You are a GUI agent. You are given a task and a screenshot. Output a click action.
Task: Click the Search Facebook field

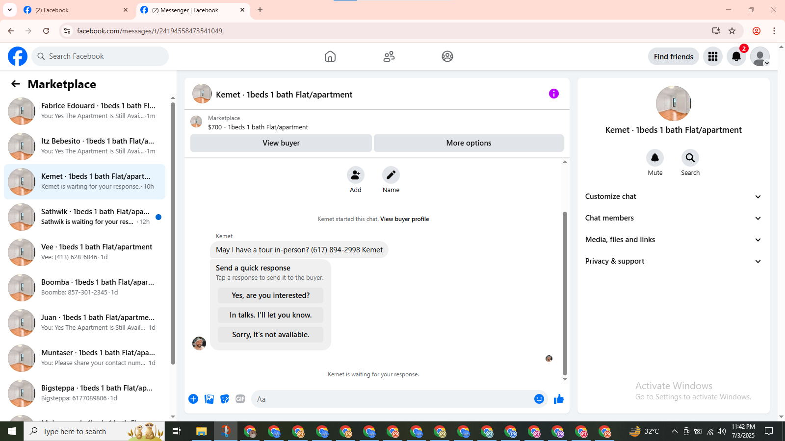[100, 56]
